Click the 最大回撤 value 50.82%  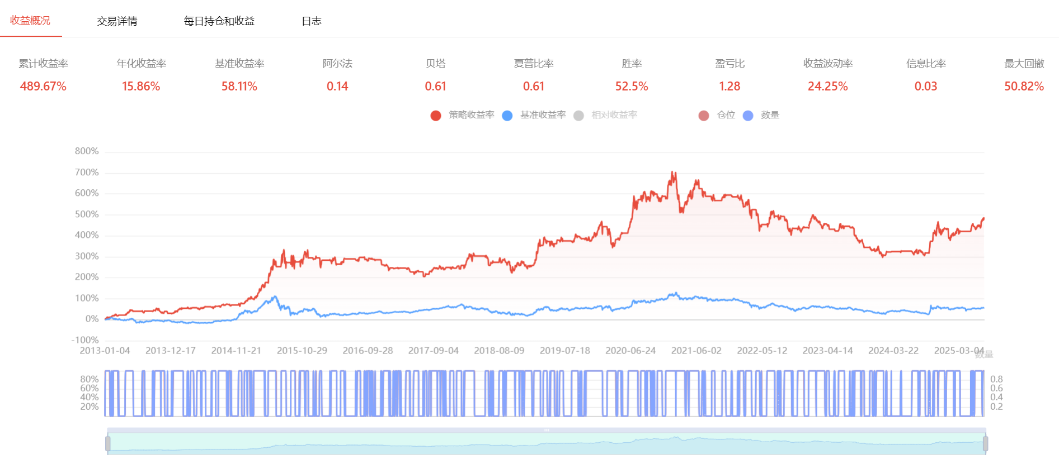pyautogui.click(x=1024, y=87)
